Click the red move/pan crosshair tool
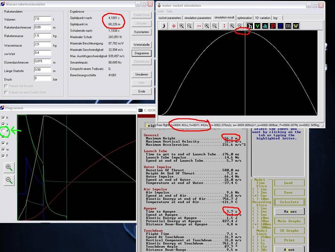Screen dimensions: 335x252 pyautogui.click(x=173, y=26)
